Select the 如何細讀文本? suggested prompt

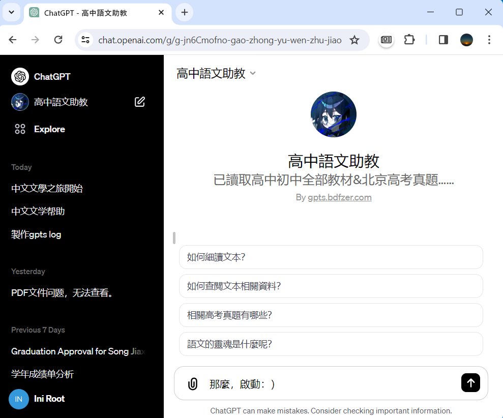tap(331, 257)
